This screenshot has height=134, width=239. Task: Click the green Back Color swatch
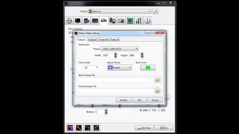click(x=148, y=68)
